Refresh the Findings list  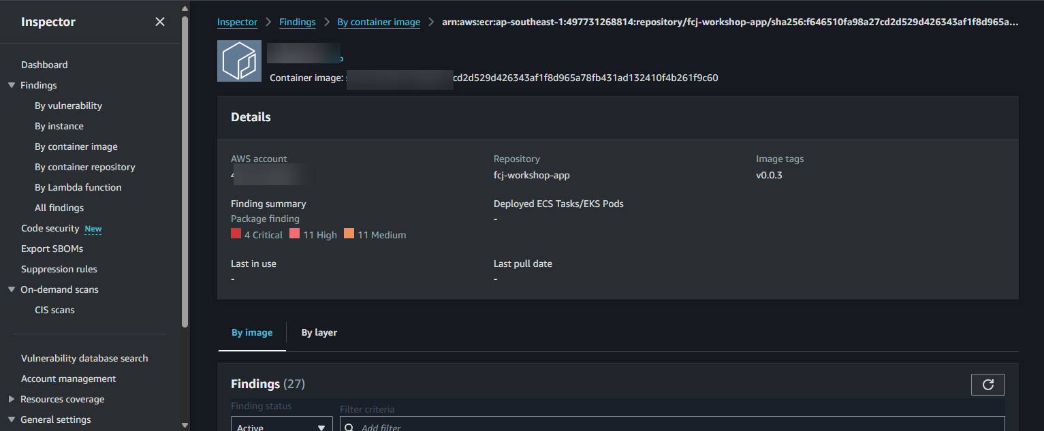coord(987,384)
